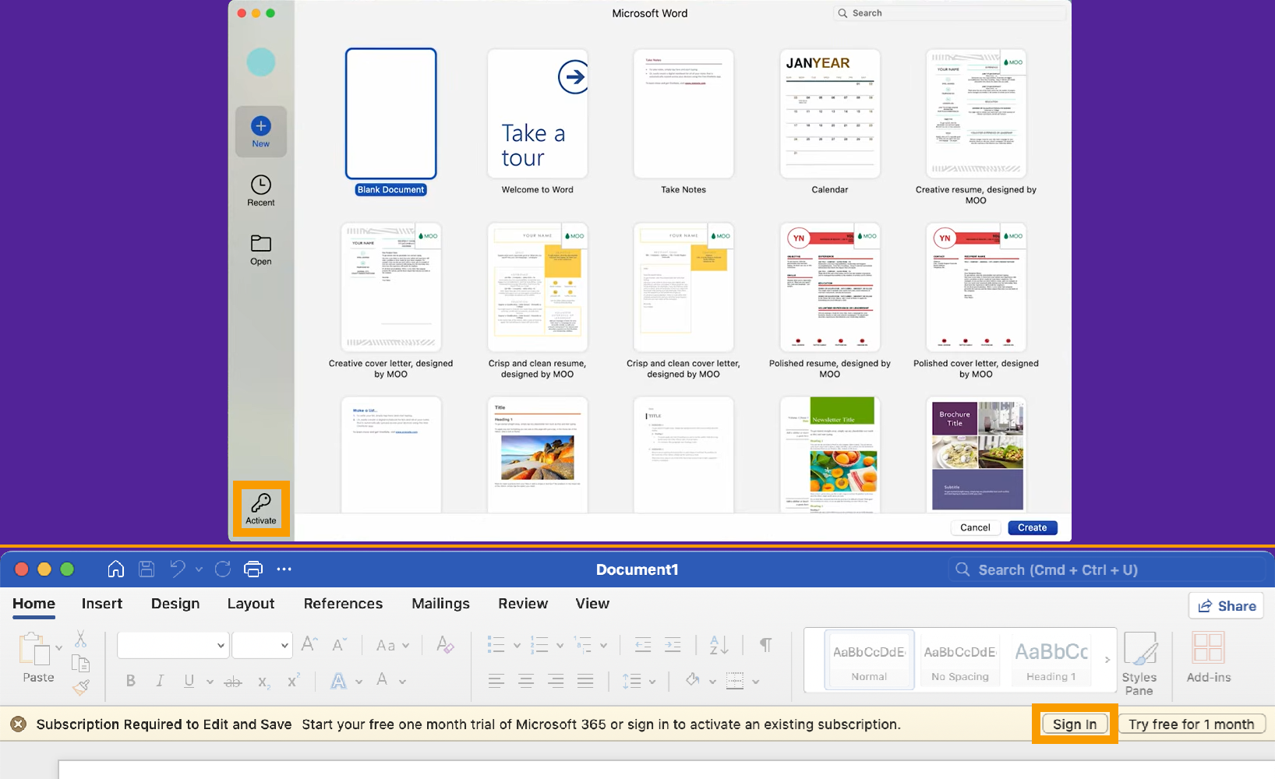Switch to the Layout ribbon tab

point(251,604)
